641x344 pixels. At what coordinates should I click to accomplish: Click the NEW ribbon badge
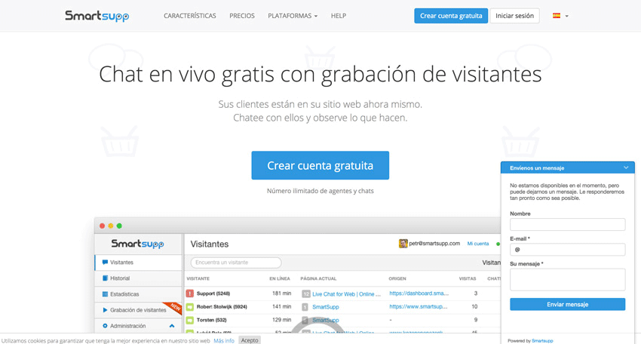[173, 308]
